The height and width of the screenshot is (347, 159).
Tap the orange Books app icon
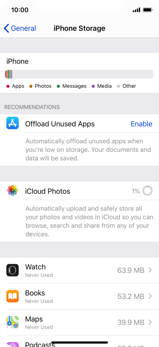point(12,296)
